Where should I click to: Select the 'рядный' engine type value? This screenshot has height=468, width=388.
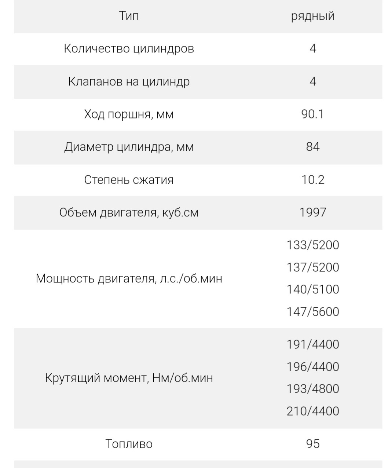pos(312,16)
